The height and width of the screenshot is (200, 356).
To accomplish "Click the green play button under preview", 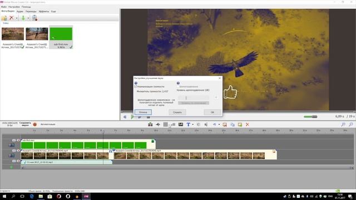I will [132, 117].
